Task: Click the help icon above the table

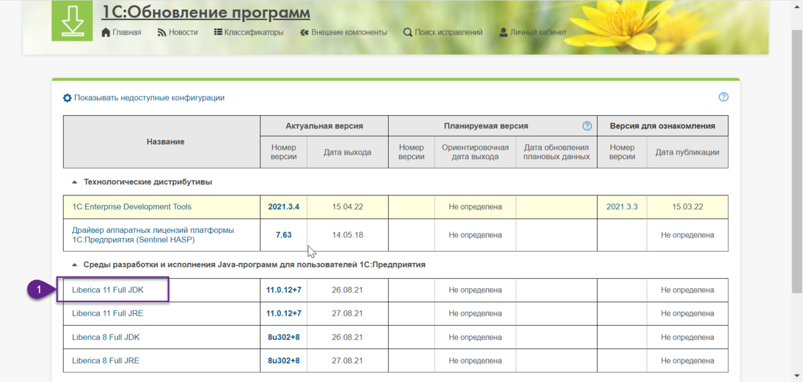Action: point(723,97)
